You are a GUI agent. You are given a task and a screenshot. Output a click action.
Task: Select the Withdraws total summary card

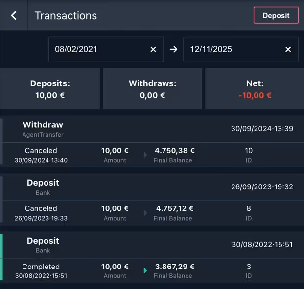[x=152, y=89]
